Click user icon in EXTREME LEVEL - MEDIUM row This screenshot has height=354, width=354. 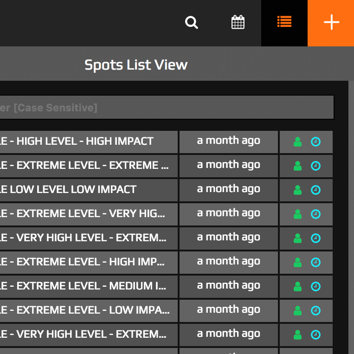point(297,287)
